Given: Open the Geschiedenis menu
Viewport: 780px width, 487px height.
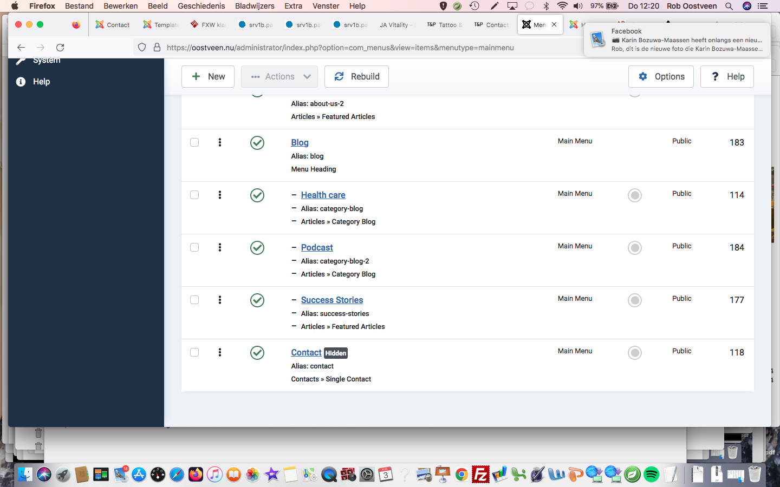Looking at the screenshot, I should [201, 6].
